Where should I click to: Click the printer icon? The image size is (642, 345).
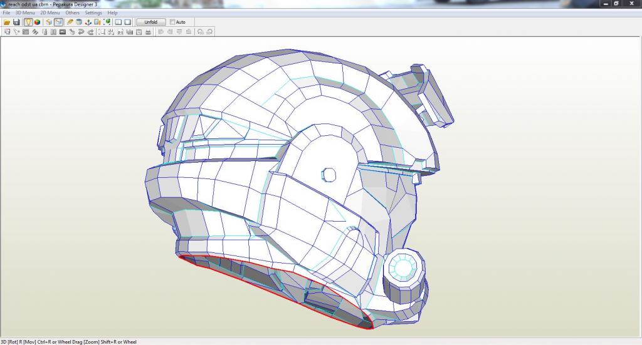coord(148,32)
